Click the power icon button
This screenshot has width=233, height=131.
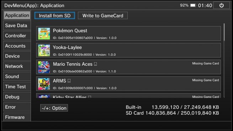point(221,5)
